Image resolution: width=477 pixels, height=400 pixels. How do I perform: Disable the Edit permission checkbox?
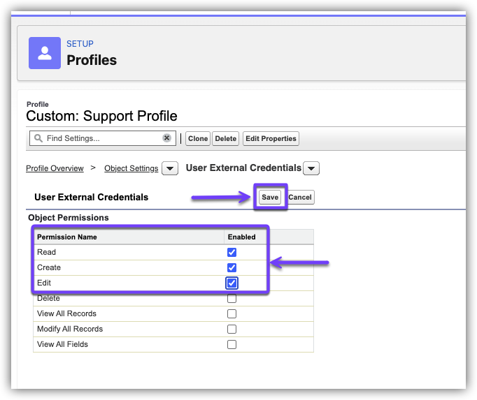[x=232, y=283]
